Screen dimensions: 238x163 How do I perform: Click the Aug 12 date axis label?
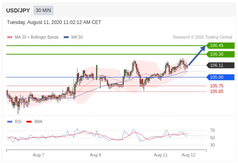coord(189,155)
